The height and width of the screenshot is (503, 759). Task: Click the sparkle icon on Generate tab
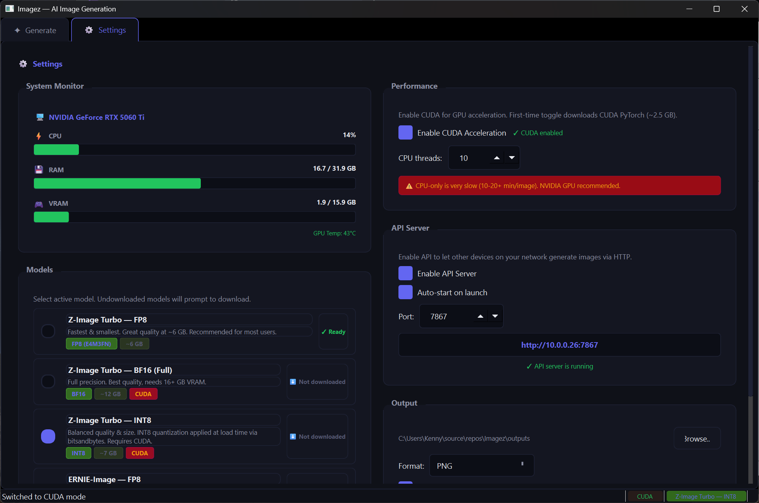pyautogui.click(x=17, y=30)
